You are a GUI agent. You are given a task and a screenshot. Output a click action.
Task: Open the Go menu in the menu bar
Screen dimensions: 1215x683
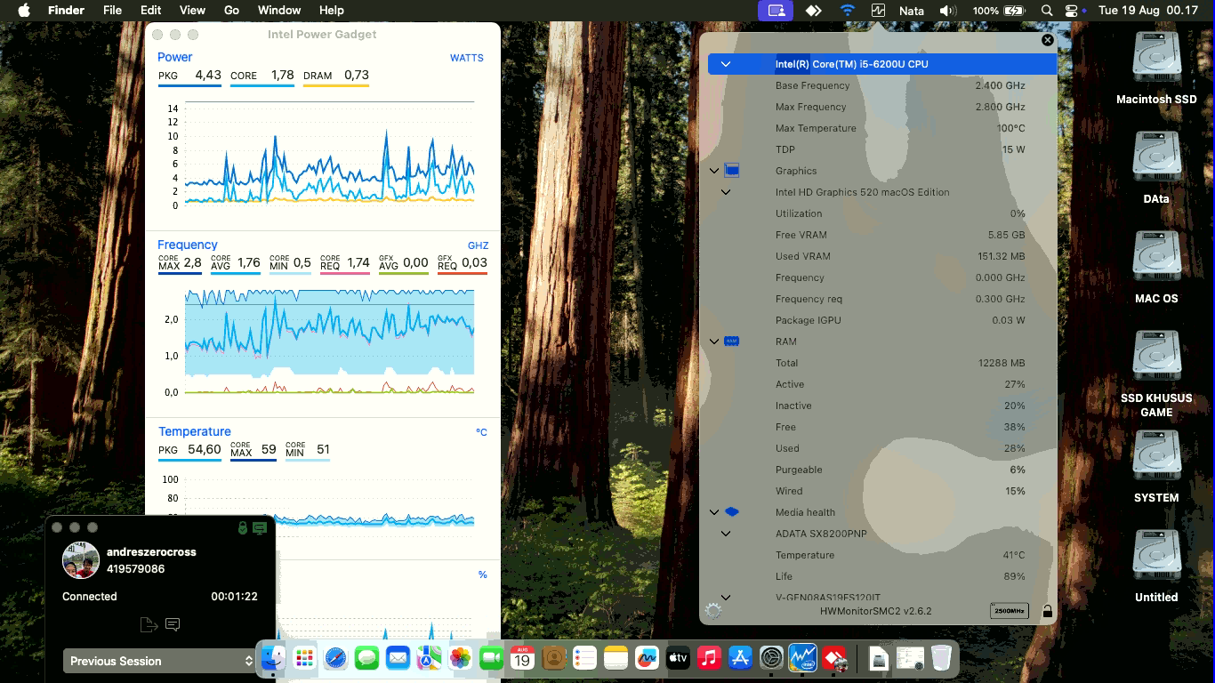pos(231,10)
